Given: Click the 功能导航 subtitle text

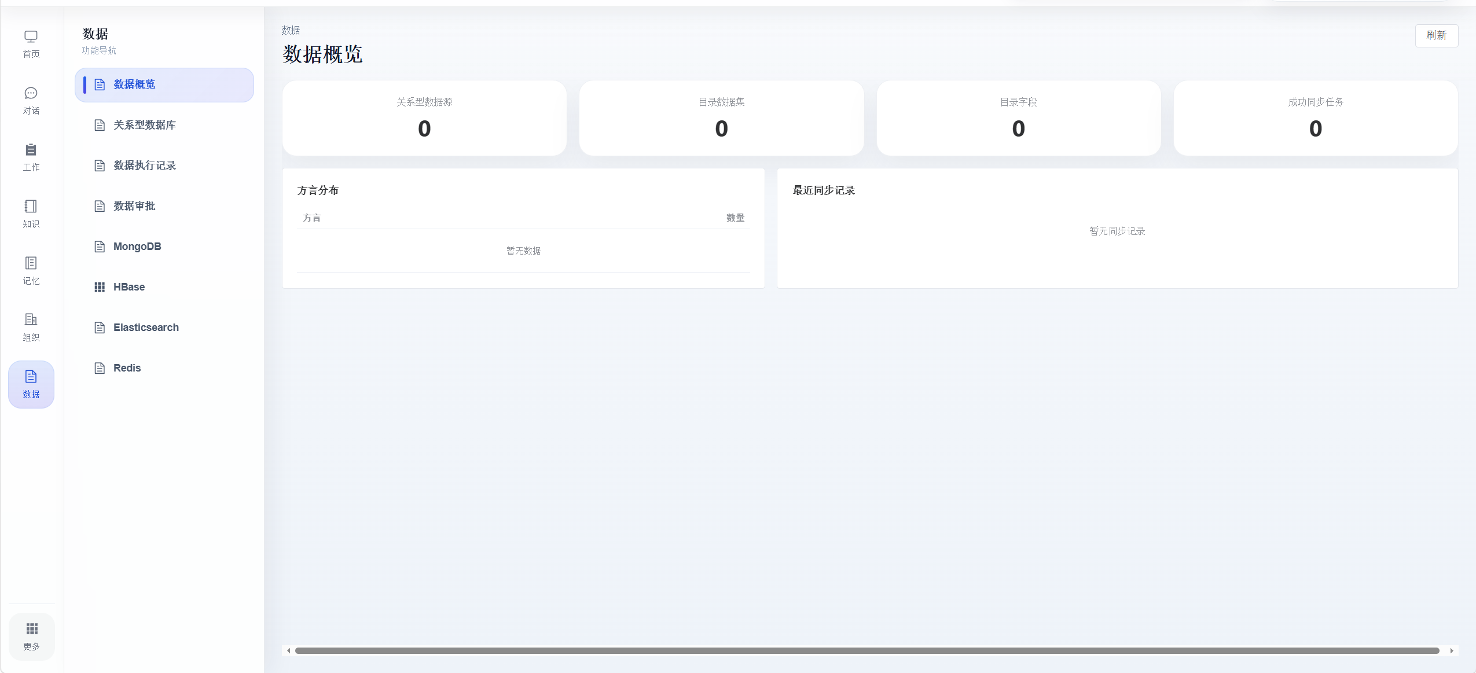Looking at the screenshot, I should 99,50.
